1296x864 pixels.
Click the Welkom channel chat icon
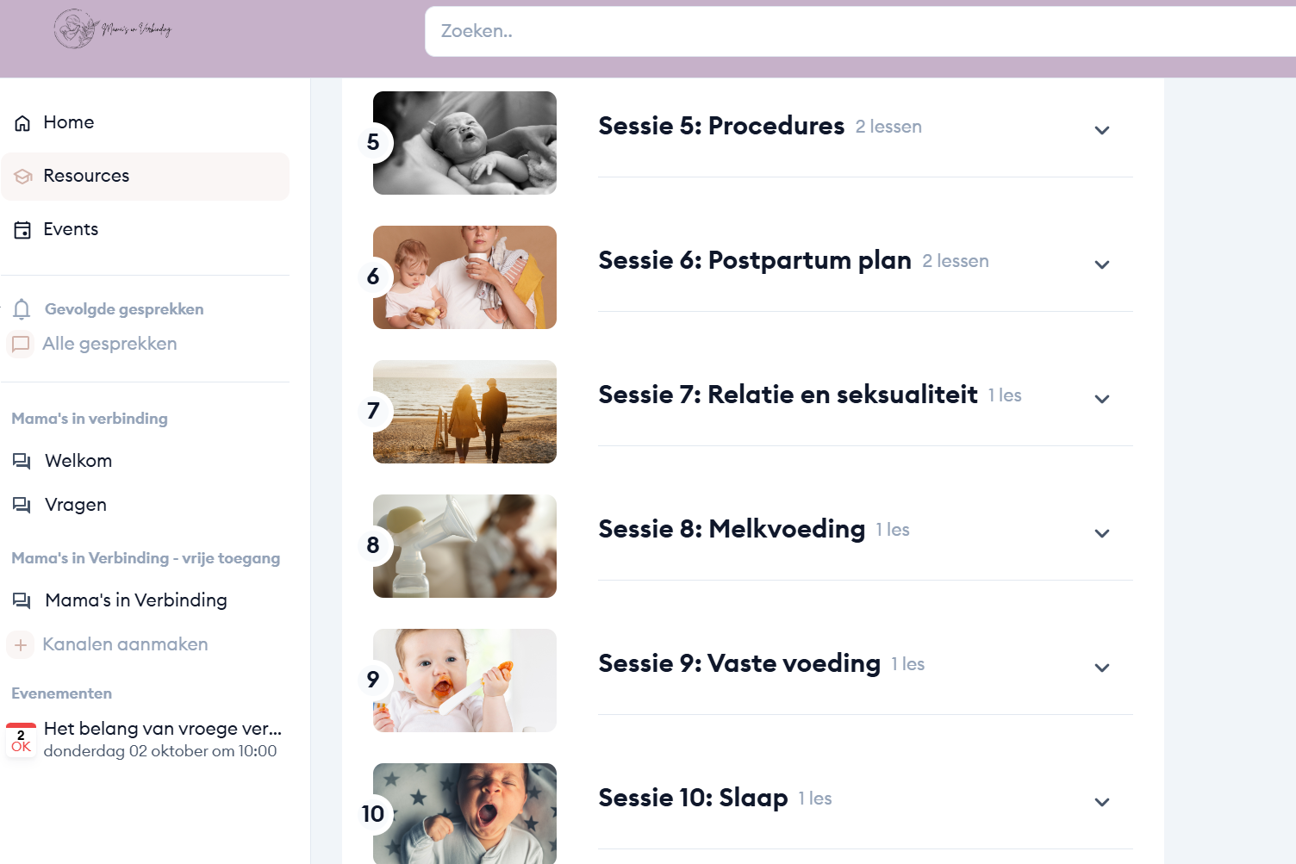pos(22,461)
